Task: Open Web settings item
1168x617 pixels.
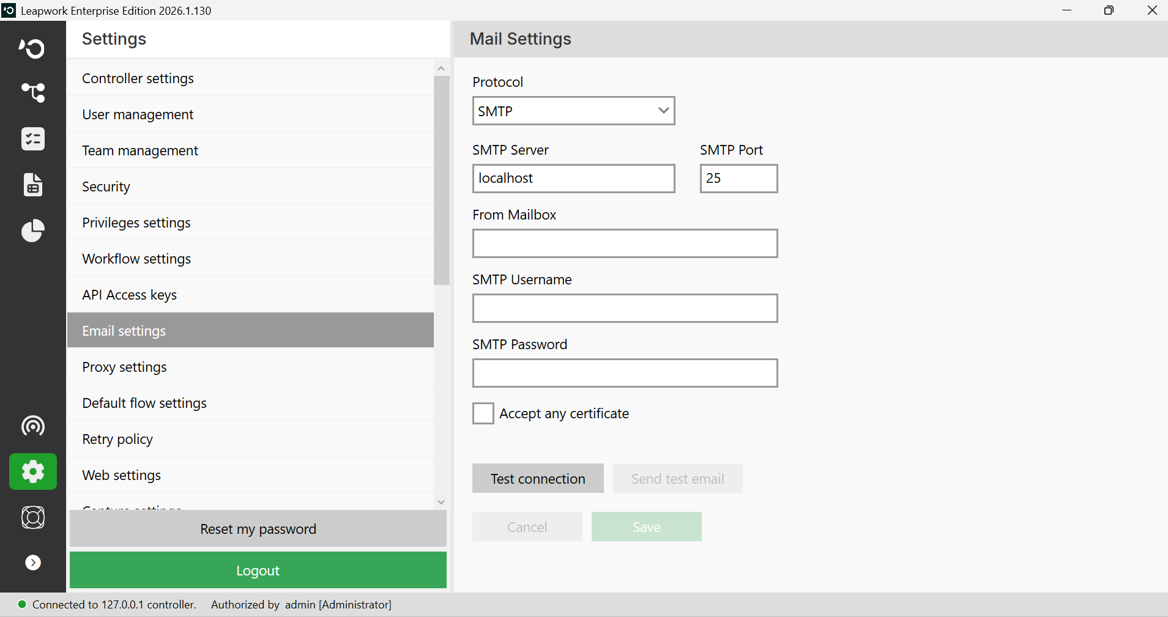Action: point(250,475)
